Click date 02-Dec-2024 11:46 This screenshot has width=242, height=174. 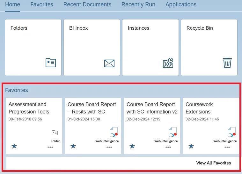click(x=202, y=119)
